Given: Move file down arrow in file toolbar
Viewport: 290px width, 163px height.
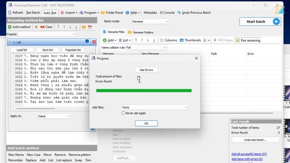Looking at the screenshot, I should tap(148, 40).
